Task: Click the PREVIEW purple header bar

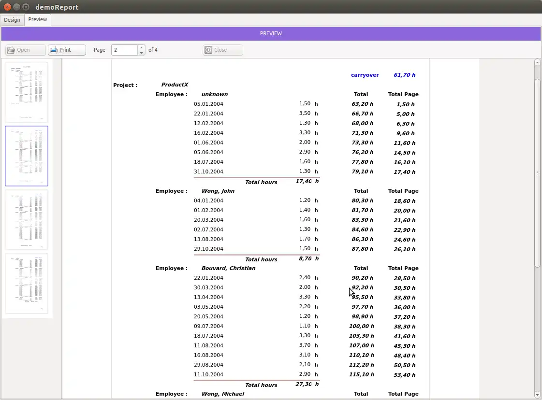Action: click(x=271, y=33)
